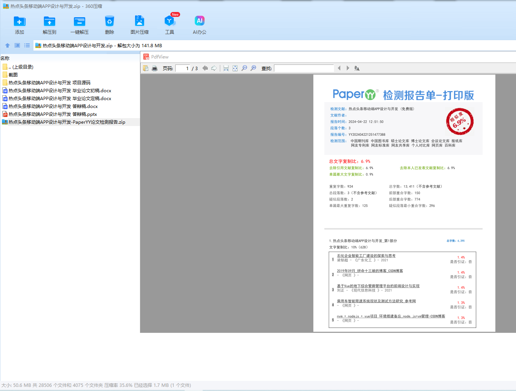Click the 后部重合字数: 774 text
The image size is (516, 391).
405,199
